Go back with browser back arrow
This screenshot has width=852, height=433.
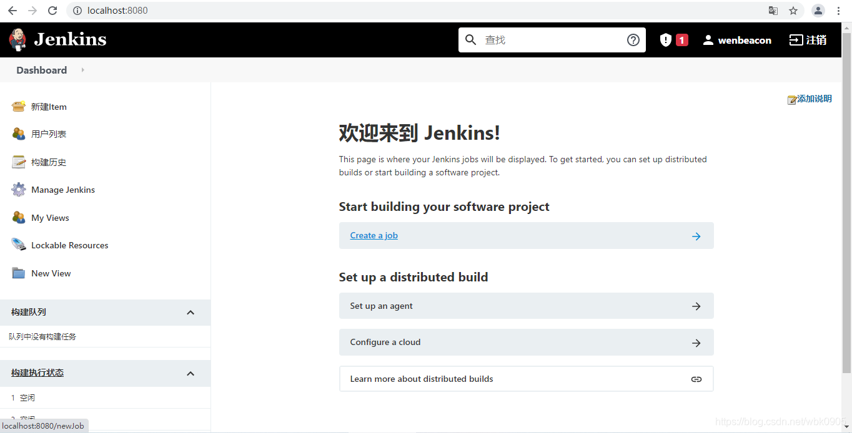click(12, 11)
